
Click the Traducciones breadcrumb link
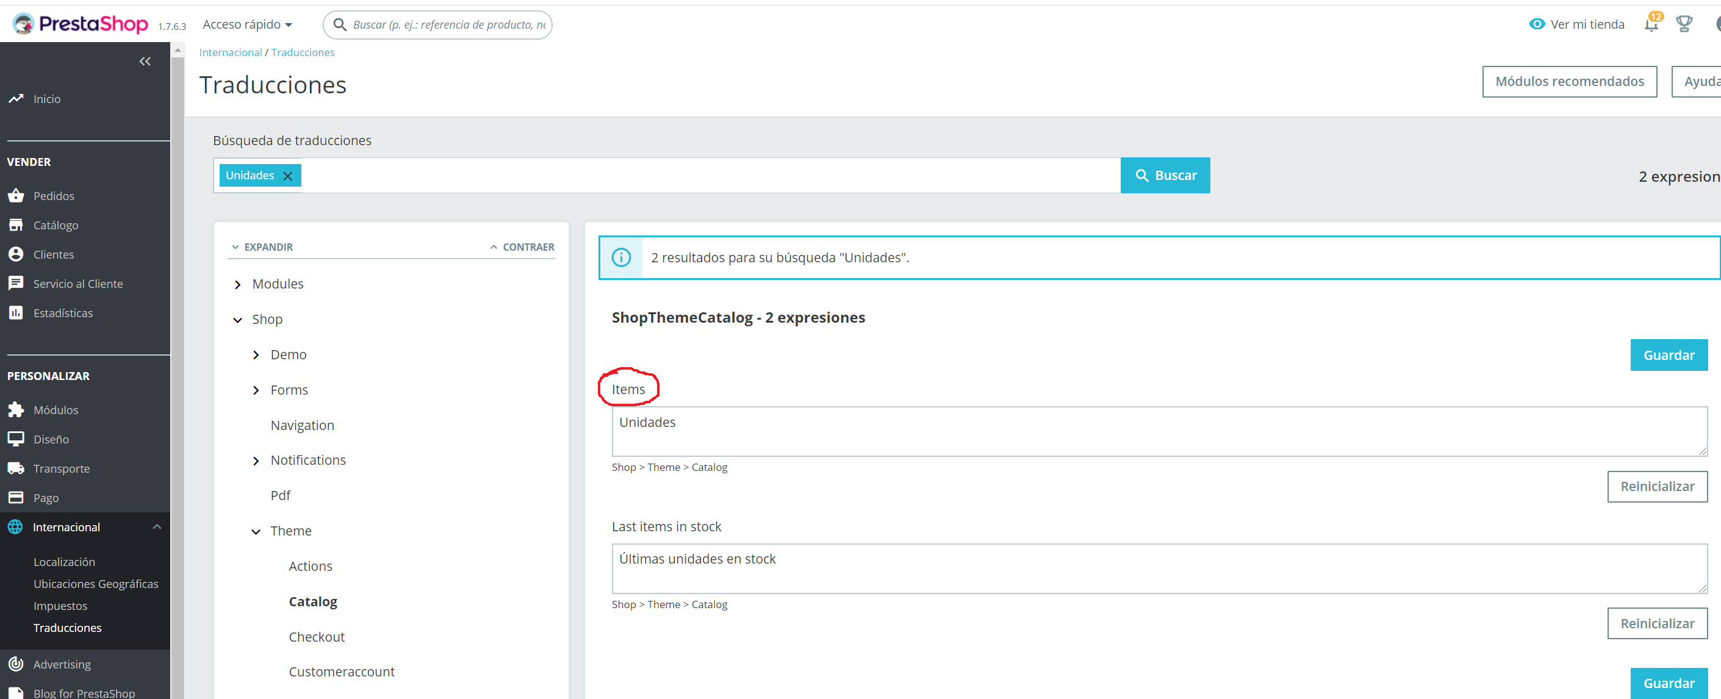click(x=303, y=52)
